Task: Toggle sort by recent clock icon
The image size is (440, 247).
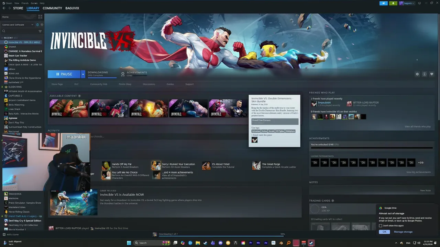Action: tap(37, 25)
